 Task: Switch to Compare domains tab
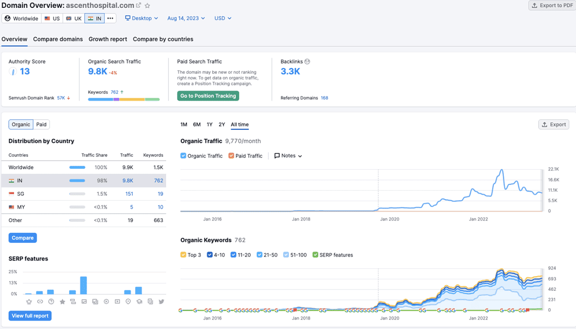coord(58,39)
